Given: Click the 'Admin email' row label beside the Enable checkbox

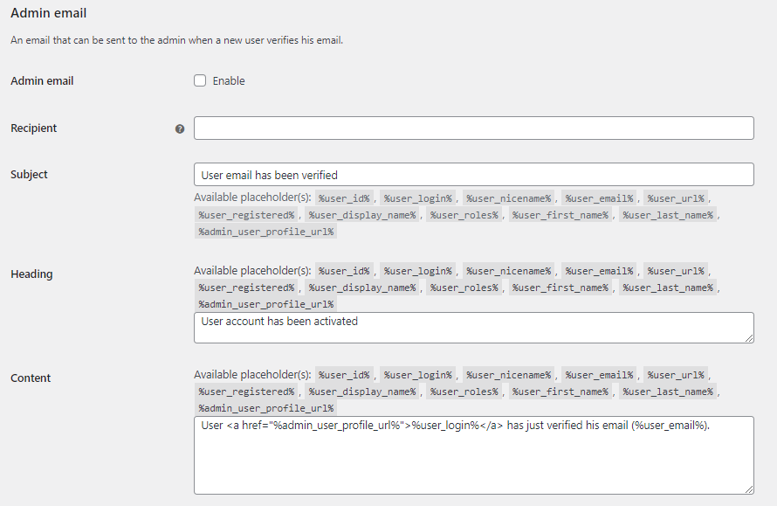Looking at the screenshot, I should pos(42,81).
